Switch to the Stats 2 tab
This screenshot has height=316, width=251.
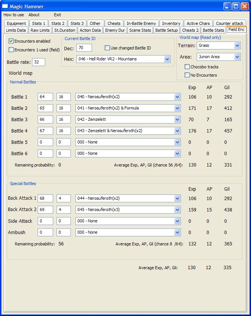(58, 23)
